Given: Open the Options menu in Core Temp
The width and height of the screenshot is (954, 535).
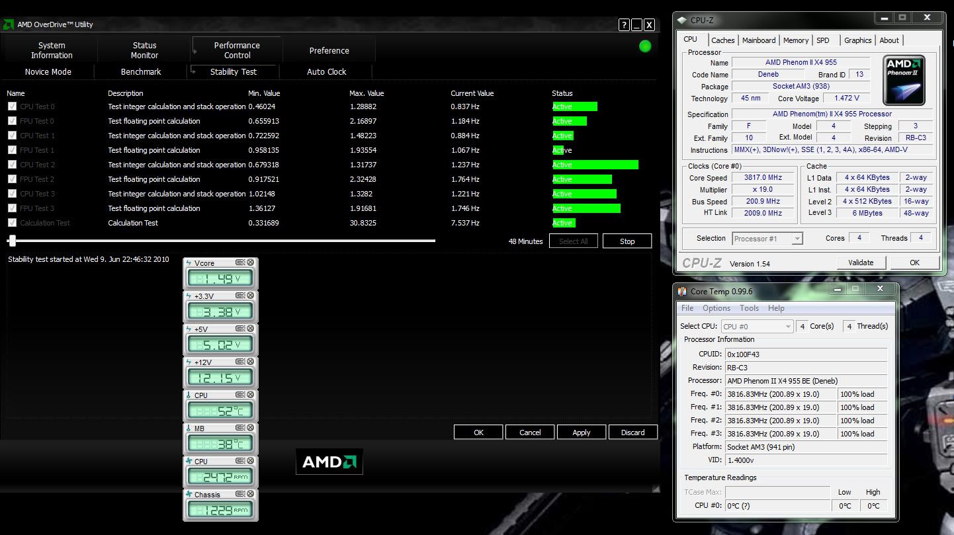Looking at the screenshot, I should coord(716,308).
